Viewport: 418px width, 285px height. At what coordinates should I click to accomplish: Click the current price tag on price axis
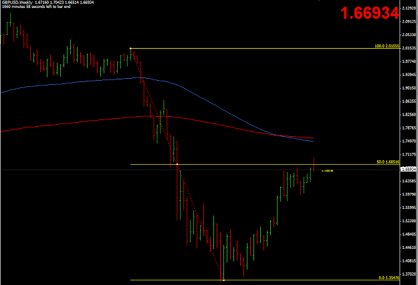[409, 169]
